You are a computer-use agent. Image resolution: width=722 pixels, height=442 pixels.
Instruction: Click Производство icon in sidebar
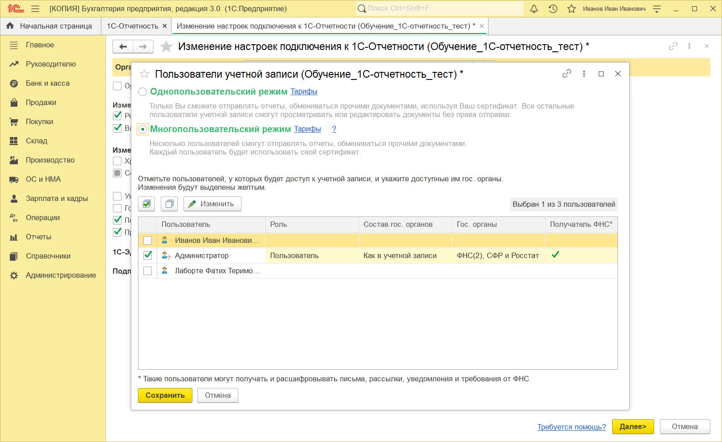[x=14, y=160]
